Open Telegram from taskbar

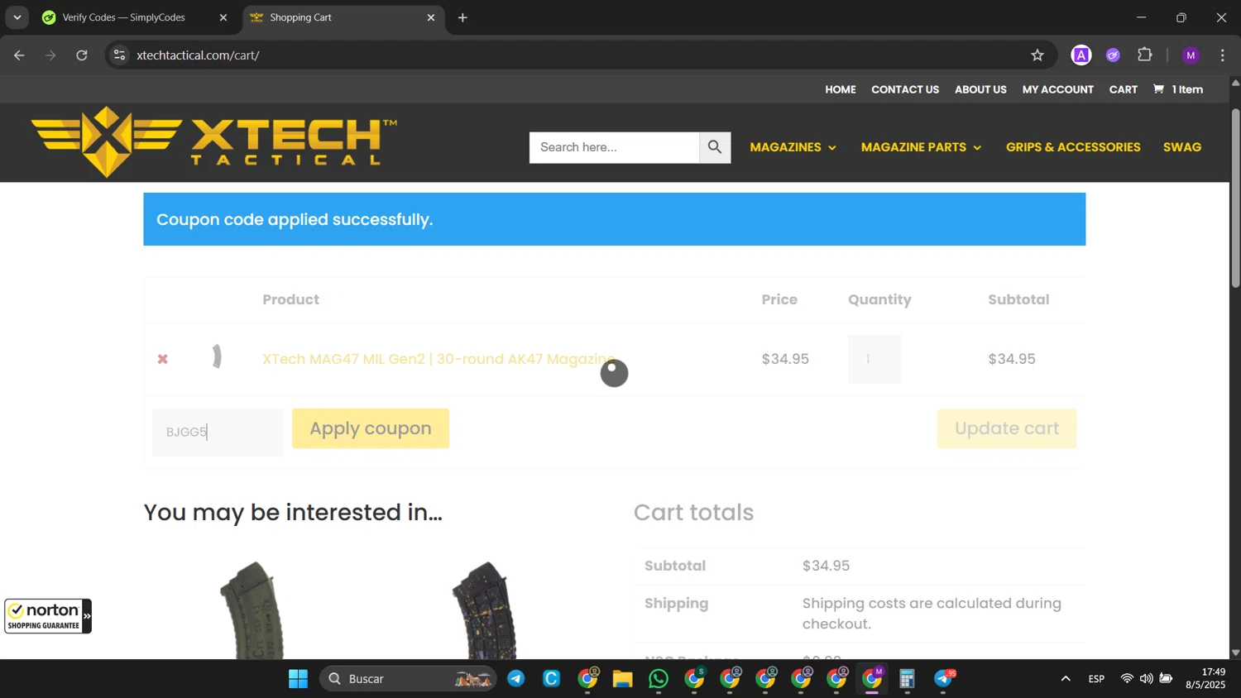point(516,679)
